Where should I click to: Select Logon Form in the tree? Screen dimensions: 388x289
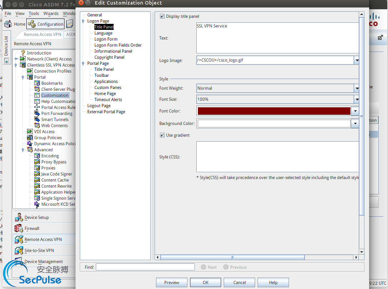(106, 39)
